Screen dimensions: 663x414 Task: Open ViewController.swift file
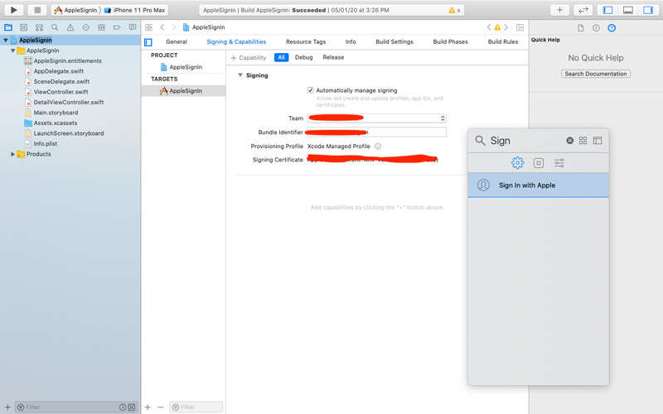[60, 92]
